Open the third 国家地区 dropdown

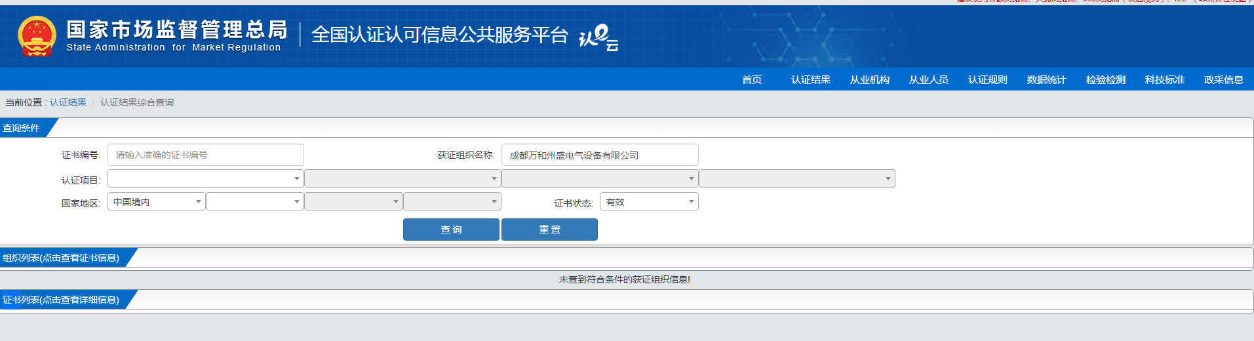point(353,201)
